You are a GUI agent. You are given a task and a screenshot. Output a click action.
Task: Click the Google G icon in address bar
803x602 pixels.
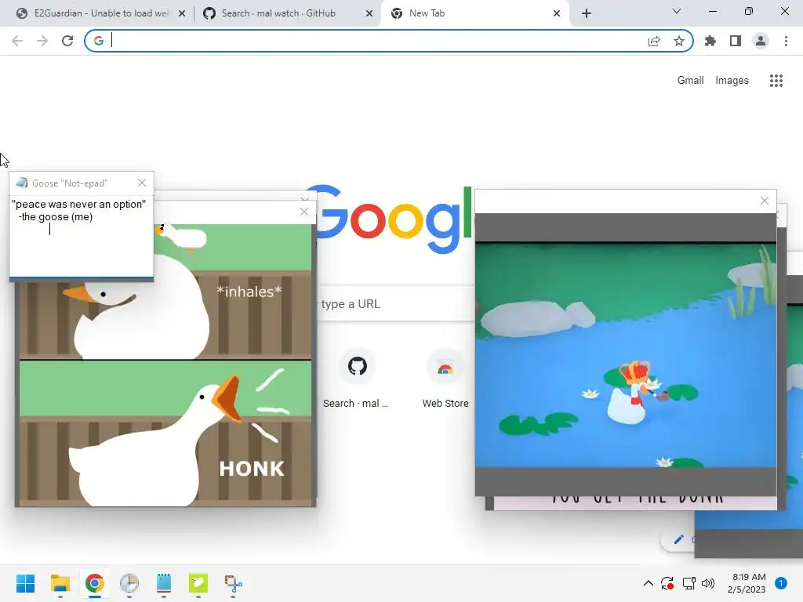(x=99, y=41)
